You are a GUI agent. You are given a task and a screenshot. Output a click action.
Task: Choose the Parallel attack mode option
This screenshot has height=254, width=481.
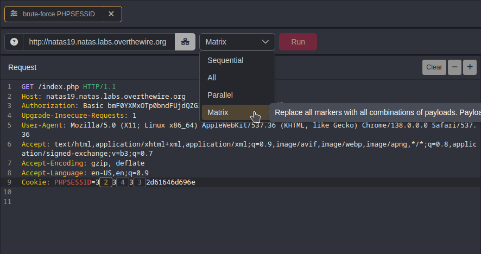[220, 95]
